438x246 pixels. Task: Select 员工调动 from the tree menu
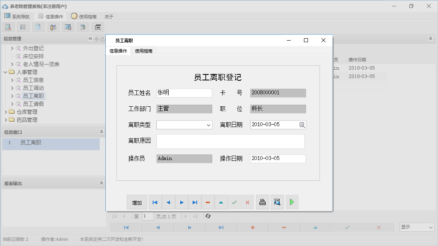pos(34,88)
